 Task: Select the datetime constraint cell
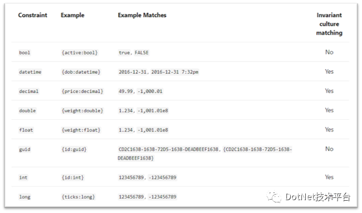tap(30, 72)
